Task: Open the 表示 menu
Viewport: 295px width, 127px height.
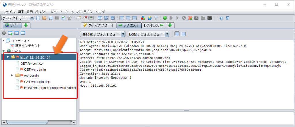Action: click(30, 12)
